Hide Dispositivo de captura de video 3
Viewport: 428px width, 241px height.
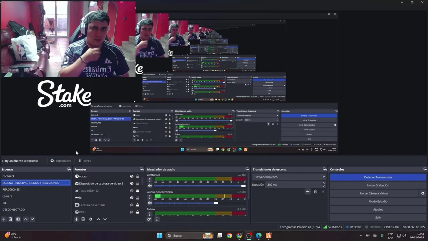click(132, 183)
